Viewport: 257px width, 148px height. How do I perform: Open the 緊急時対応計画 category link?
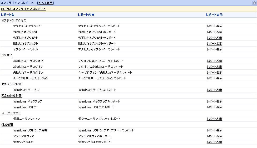coord(12,96)
